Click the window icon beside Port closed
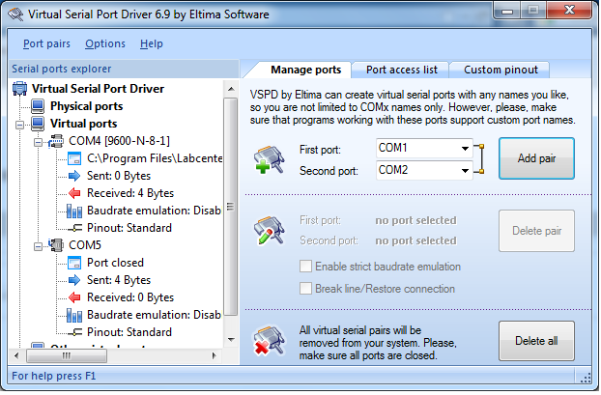The width and height of the screenshot is (601, 395). click(x=74, y=263)
